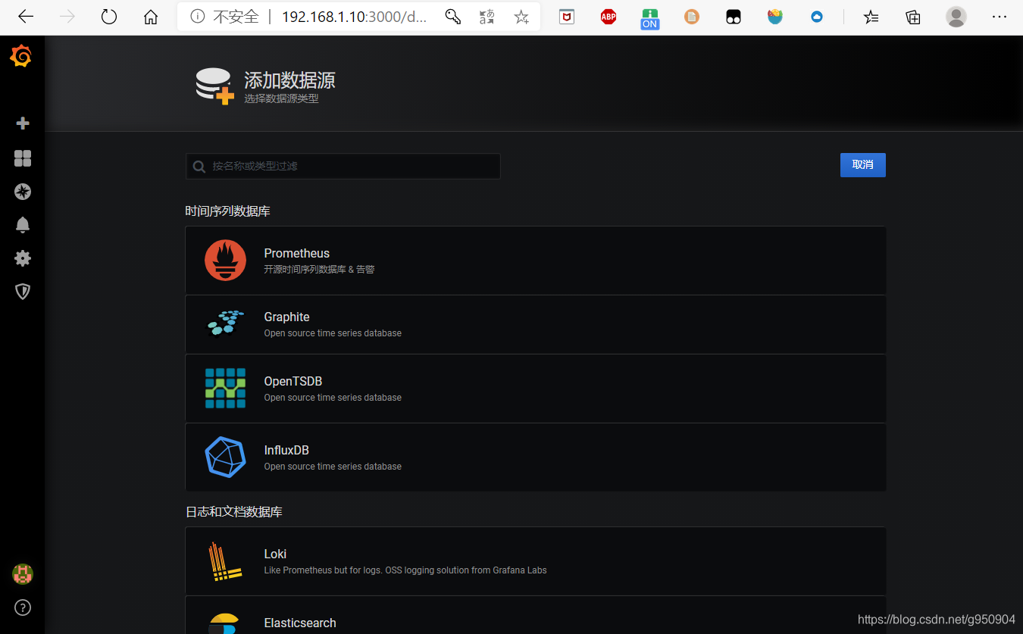Click the add data source database icon
Screen dimensions: 1023x634
[214, 86]
